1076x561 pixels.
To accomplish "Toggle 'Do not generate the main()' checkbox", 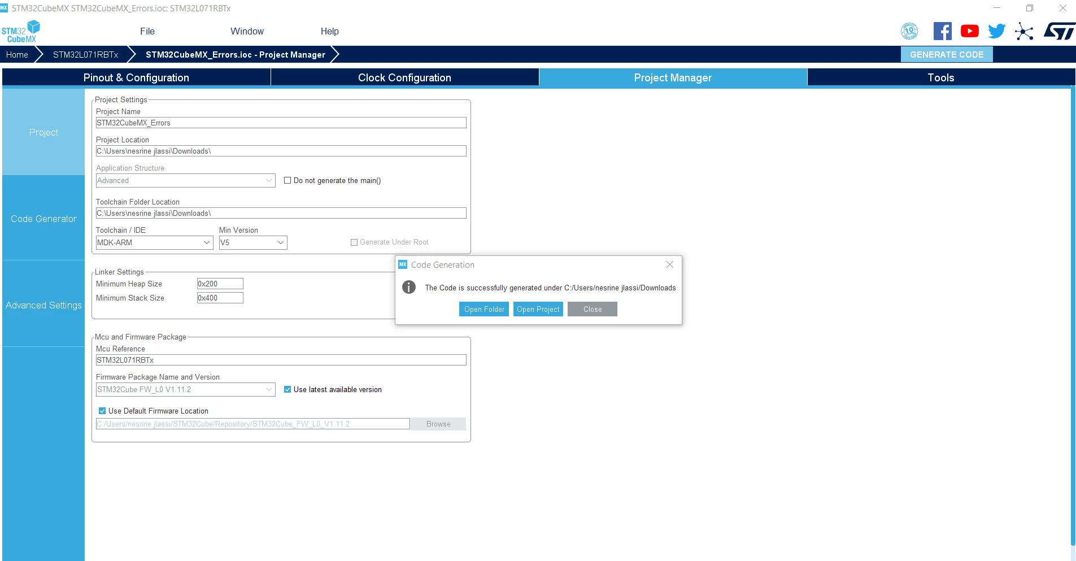I will (287, 180).
